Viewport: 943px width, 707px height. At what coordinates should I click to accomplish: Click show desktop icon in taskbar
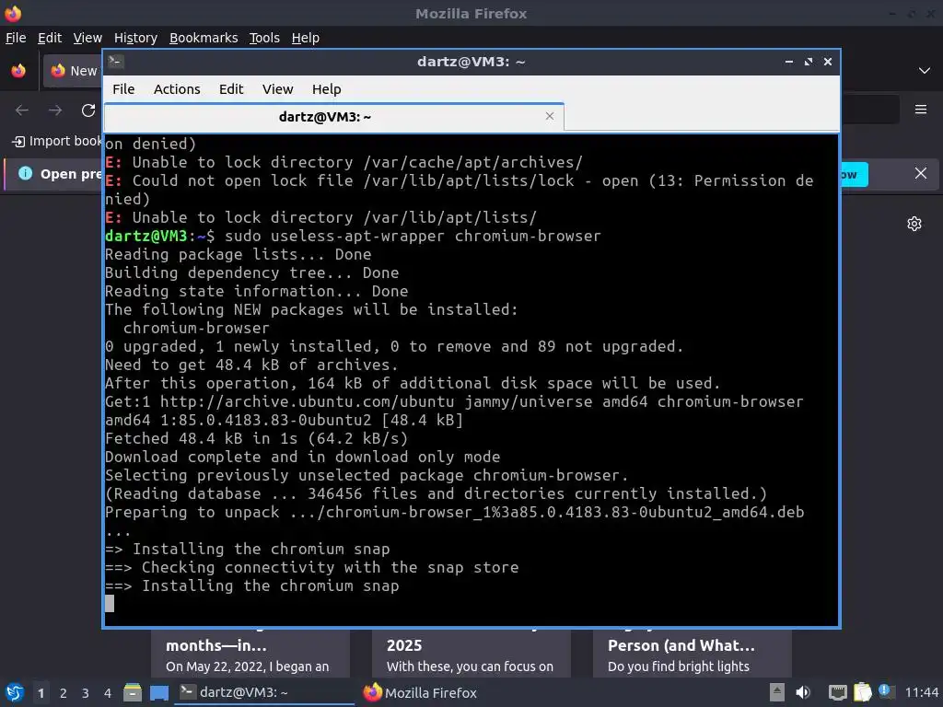pos(159,692)
